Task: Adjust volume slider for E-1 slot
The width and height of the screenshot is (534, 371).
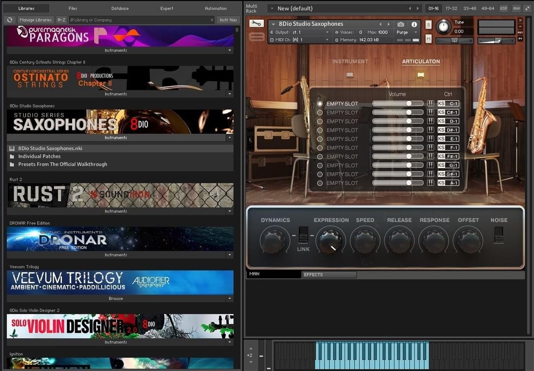Action: pos(398,139)
